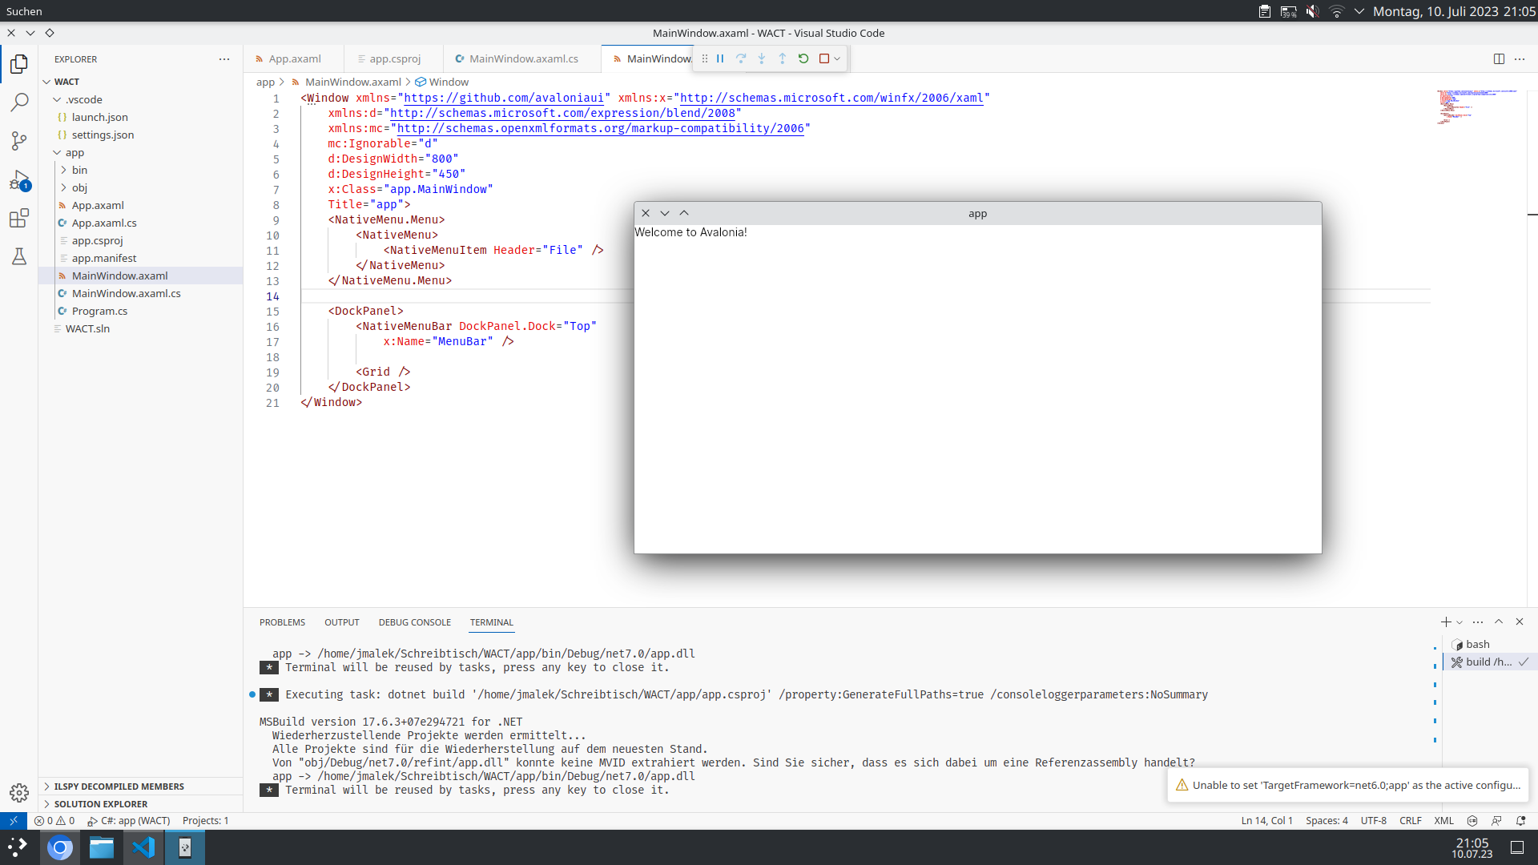Open the Run and Debug sidebar view
The height and width of the screenshot is (865, 1538).
19,179
